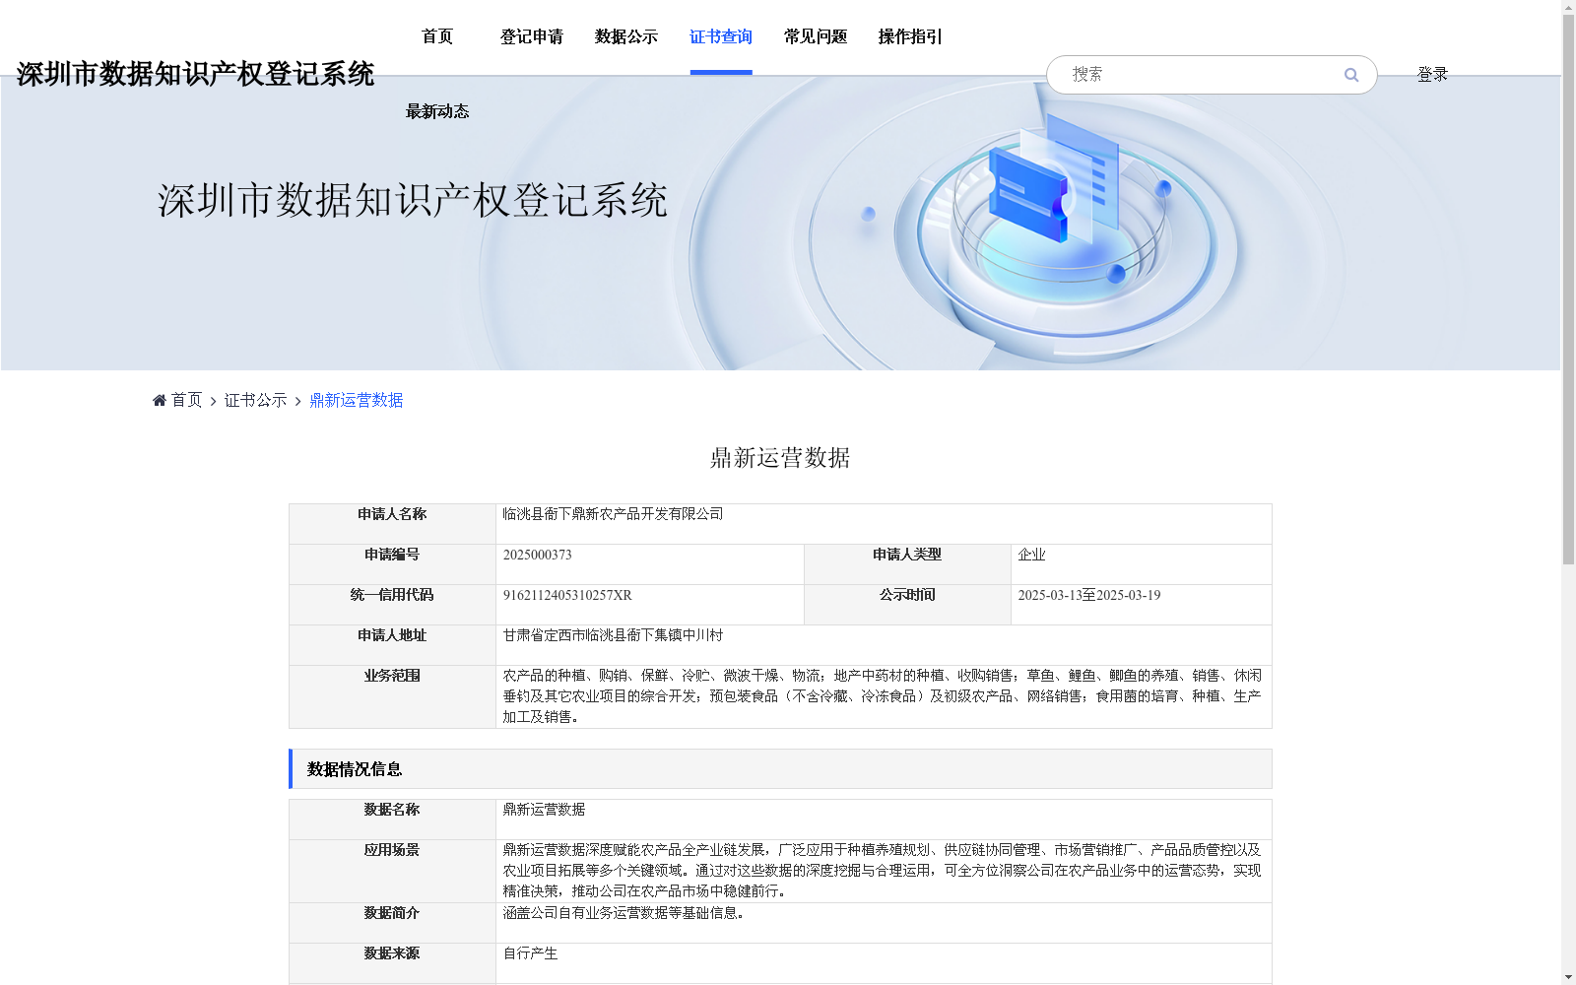Click the search magnifier icon
The height and width of the screenshot is (985, 1576).
(1350, 75)
